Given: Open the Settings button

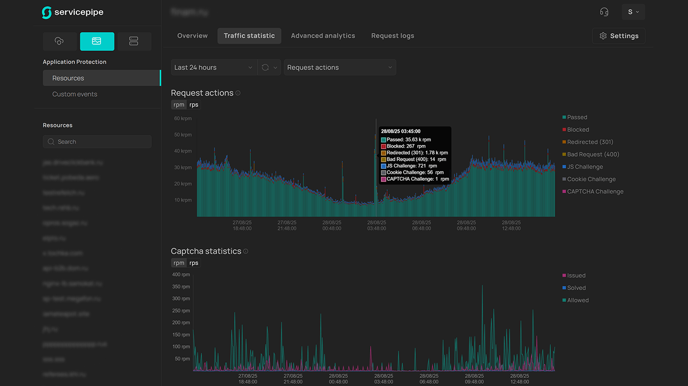Looking at the screenshot, I should [619, 36].
